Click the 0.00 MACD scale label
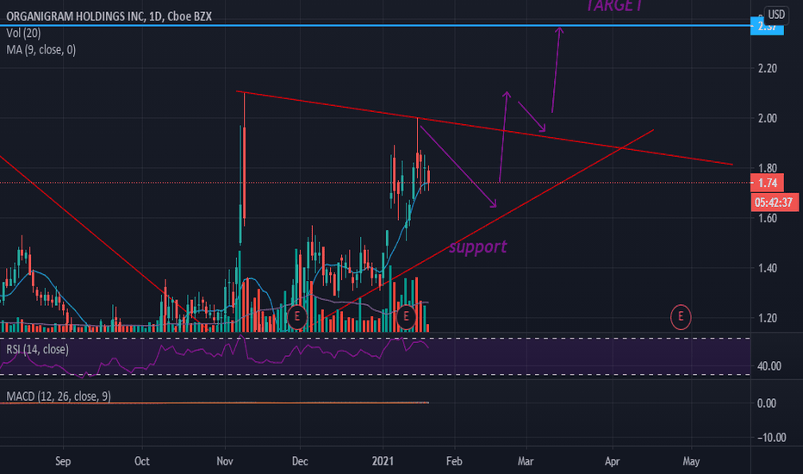The width and height of the screenshot is (803, 474). 767,403
